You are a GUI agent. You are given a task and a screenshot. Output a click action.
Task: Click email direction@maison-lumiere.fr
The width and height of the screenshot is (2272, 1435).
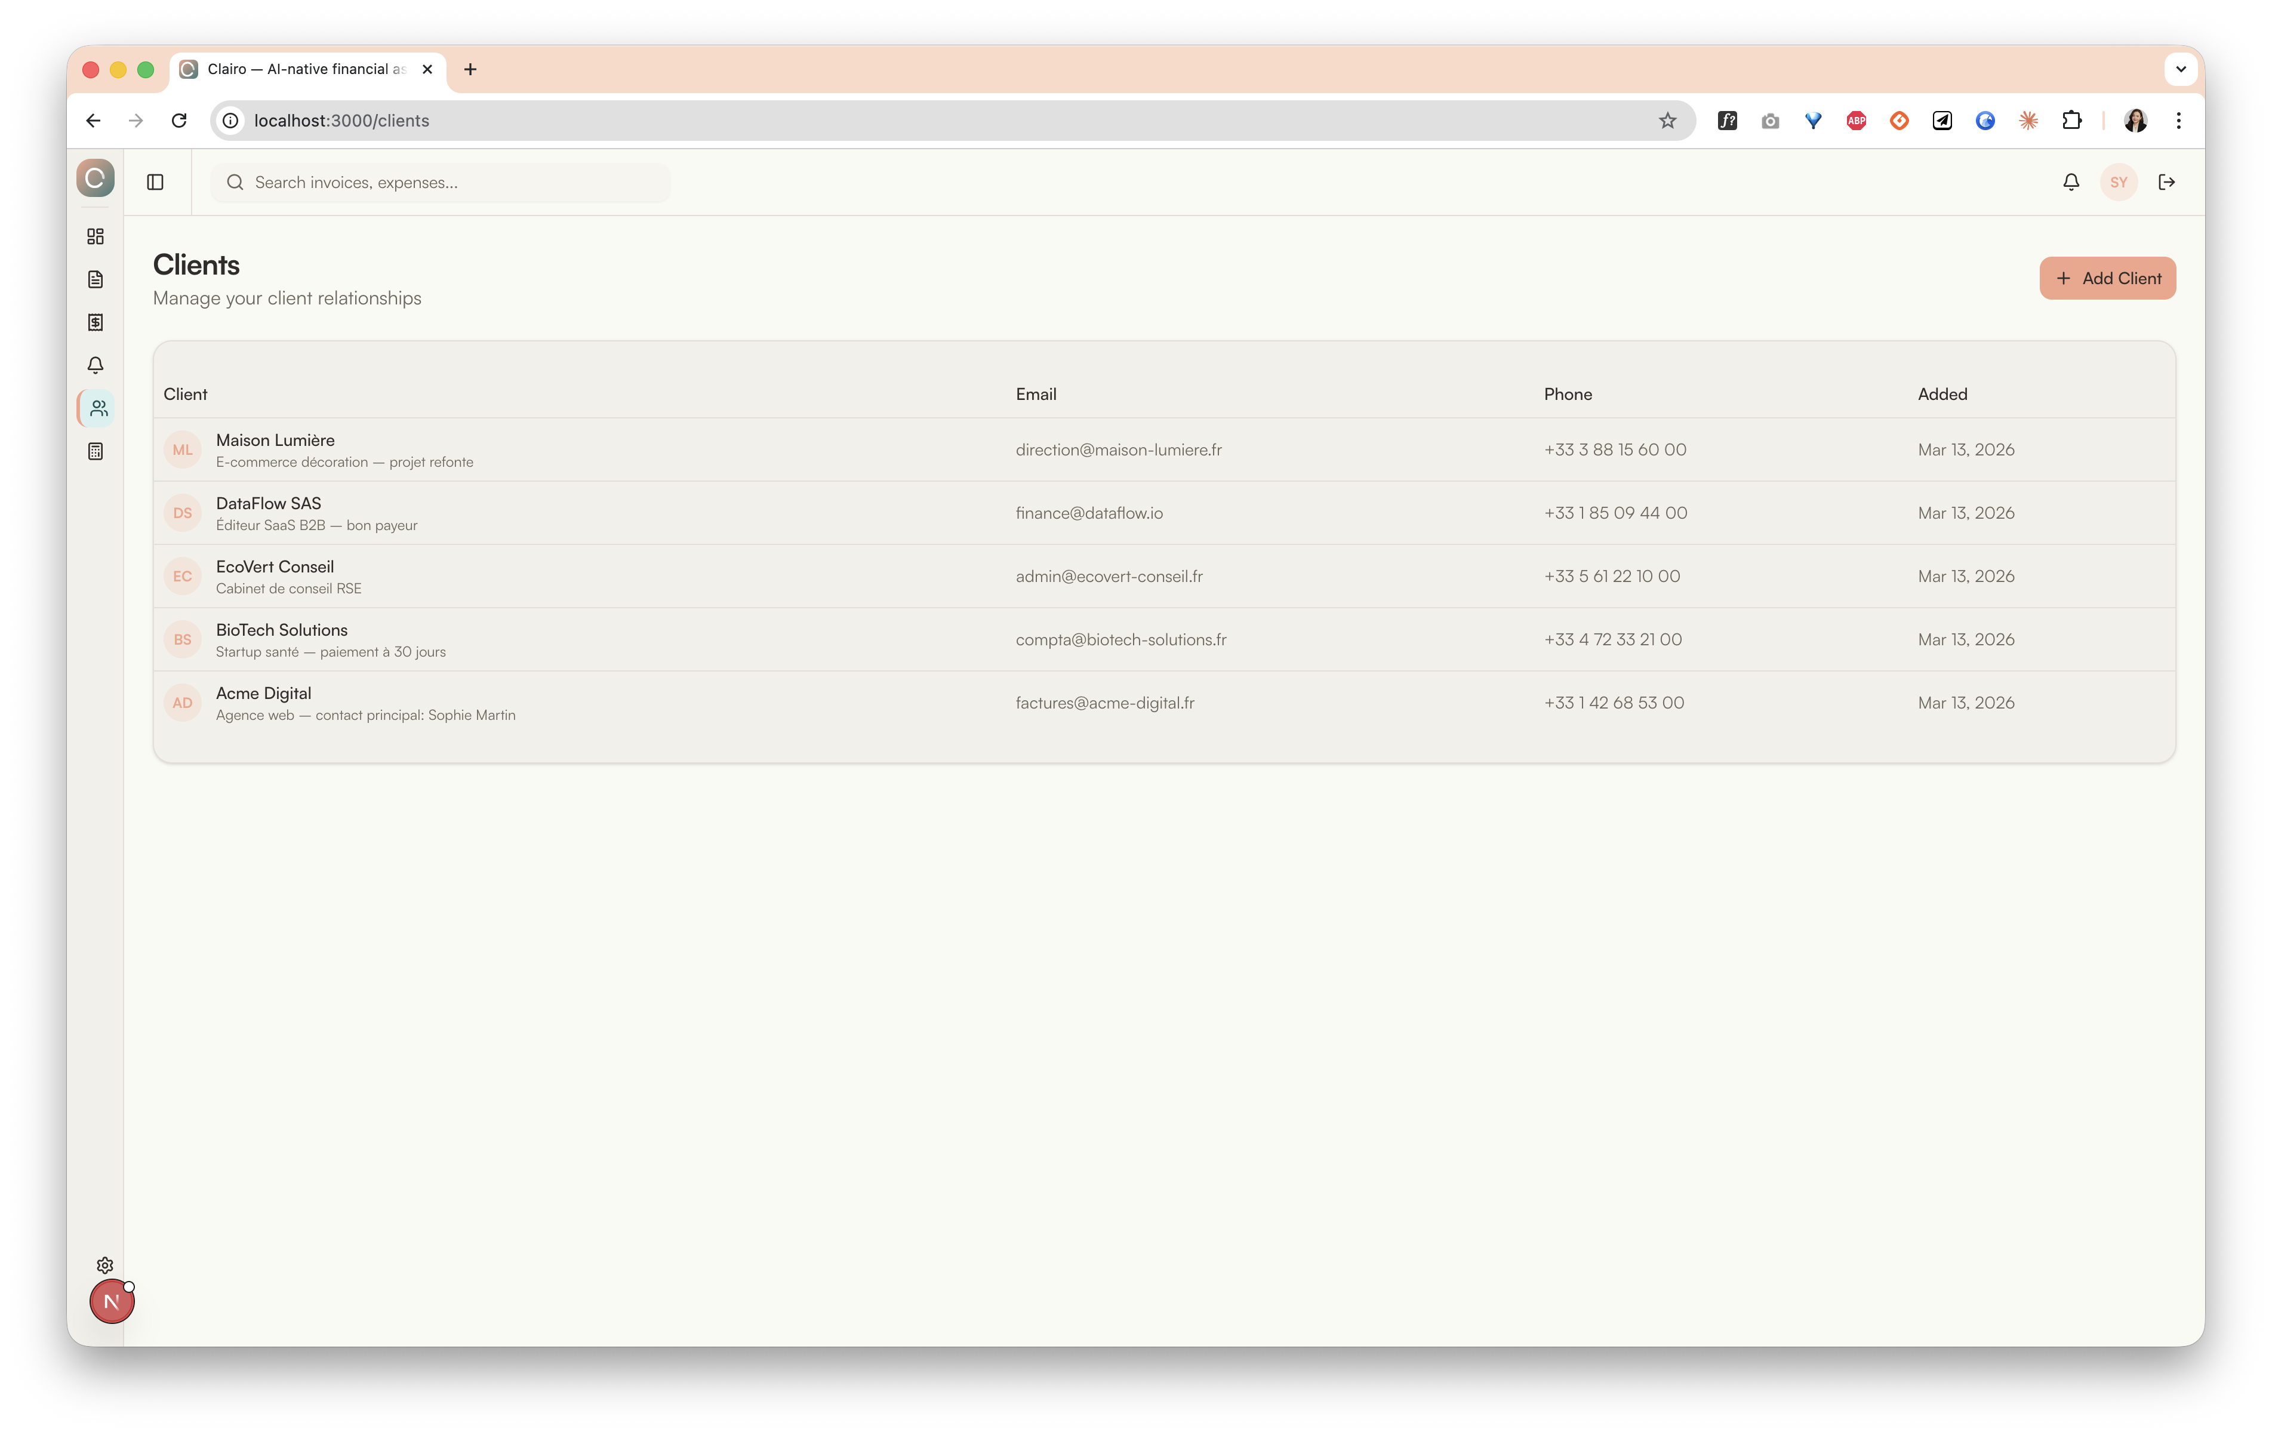[x=1118, y=450]
